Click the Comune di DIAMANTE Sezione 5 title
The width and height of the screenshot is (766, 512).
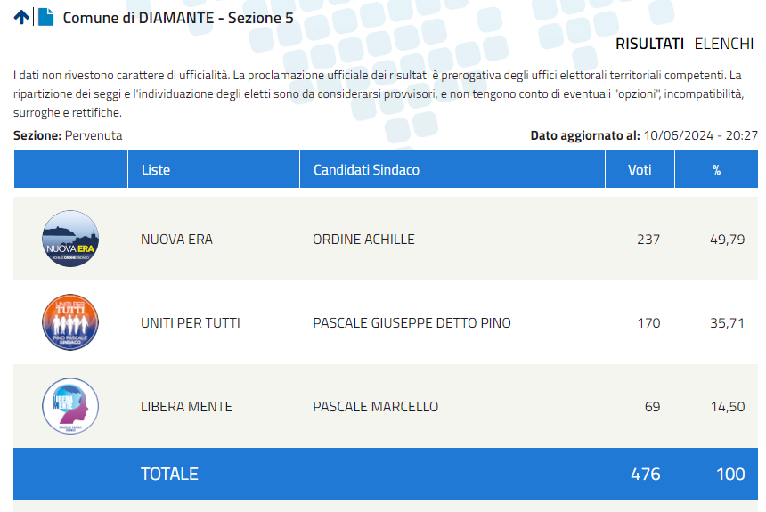coord(178,18)
